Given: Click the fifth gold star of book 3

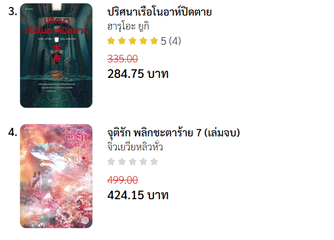Looking at the screenshot, I should (x=154, y=41).
